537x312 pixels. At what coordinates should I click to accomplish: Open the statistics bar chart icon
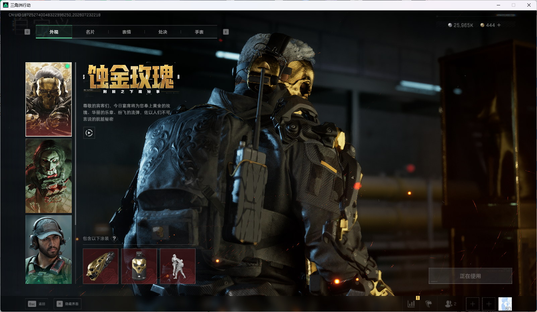tap(411, 304)
